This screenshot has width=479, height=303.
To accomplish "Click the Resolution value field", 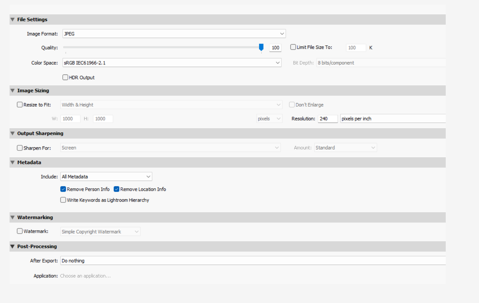I will [x=327, y=119].
